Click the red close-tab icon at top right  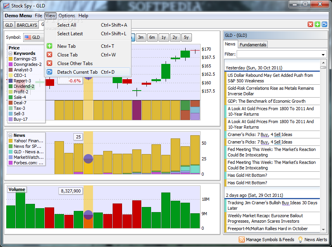(x=310, y=24)
